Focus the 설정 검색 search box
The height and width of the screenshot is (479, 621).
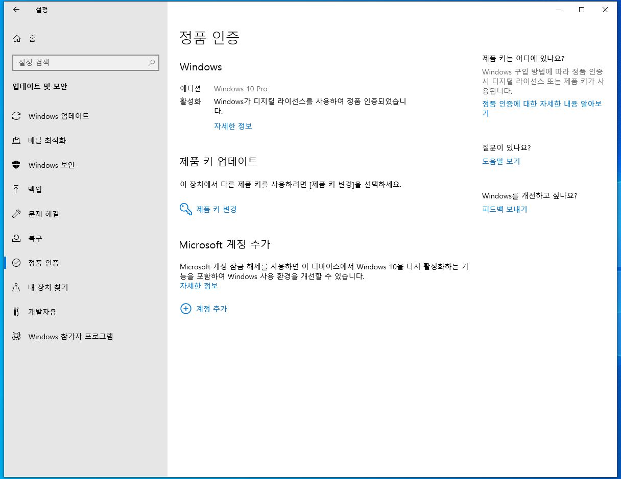(86, 63)
